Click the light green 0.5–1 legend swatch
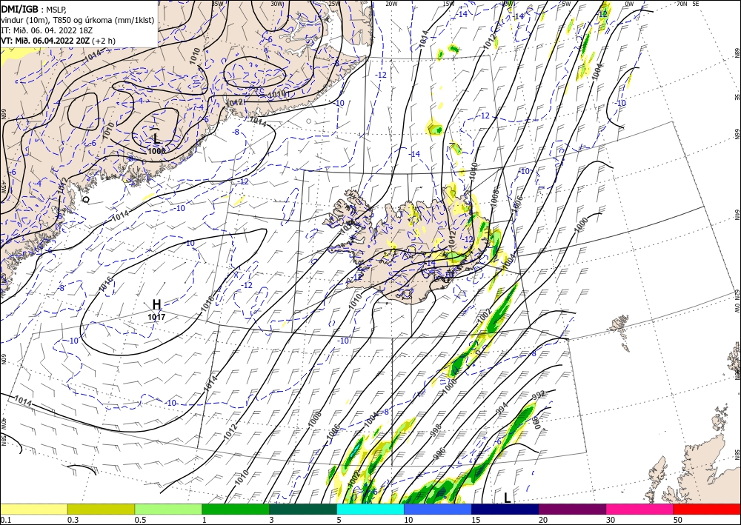The width and height of the screenshot is (741, 525). (168, 509)
